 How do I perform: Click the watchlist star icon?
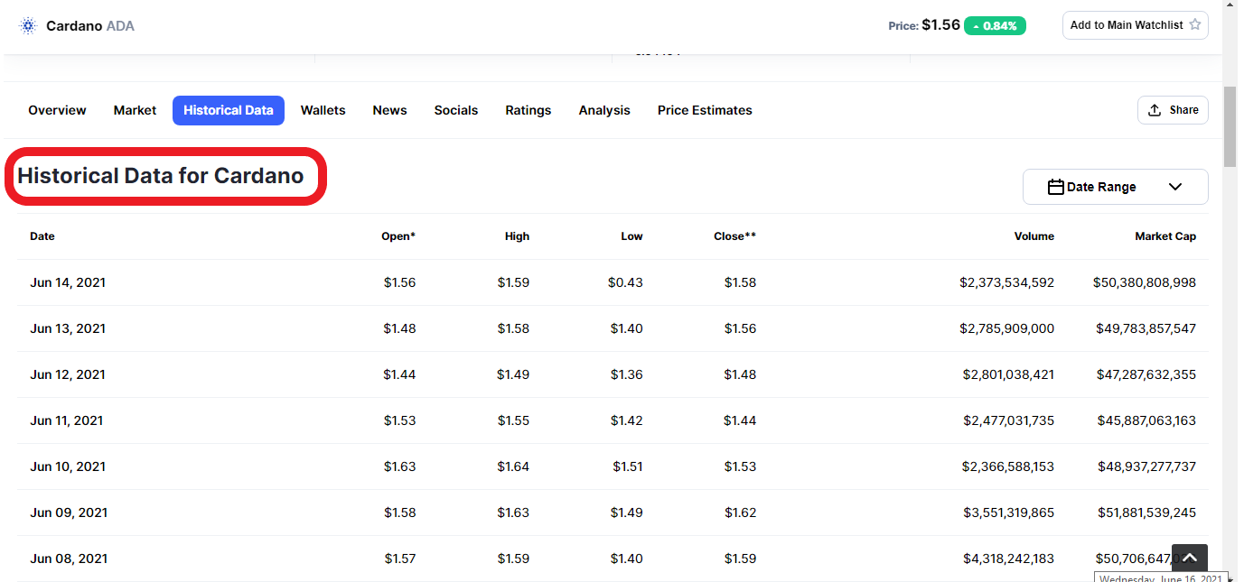click(1195, 25)
